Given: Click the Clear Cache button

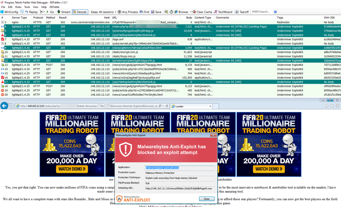Looking at the screenshot, I should click(202, 12).
